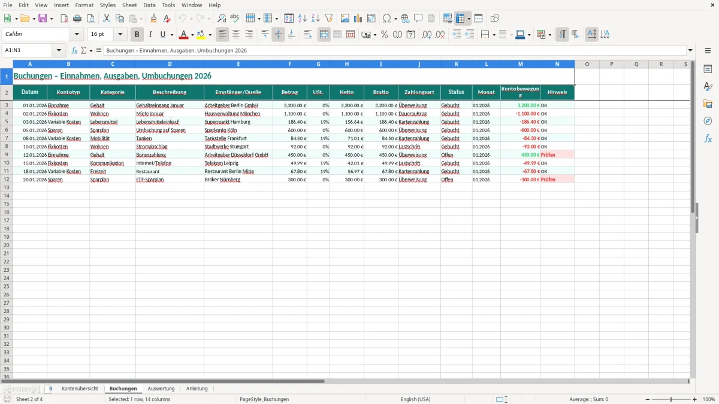The width and height of the screenshot is (719, 404).
Task: Open the print preview
Action: click(x=90, y=19)
